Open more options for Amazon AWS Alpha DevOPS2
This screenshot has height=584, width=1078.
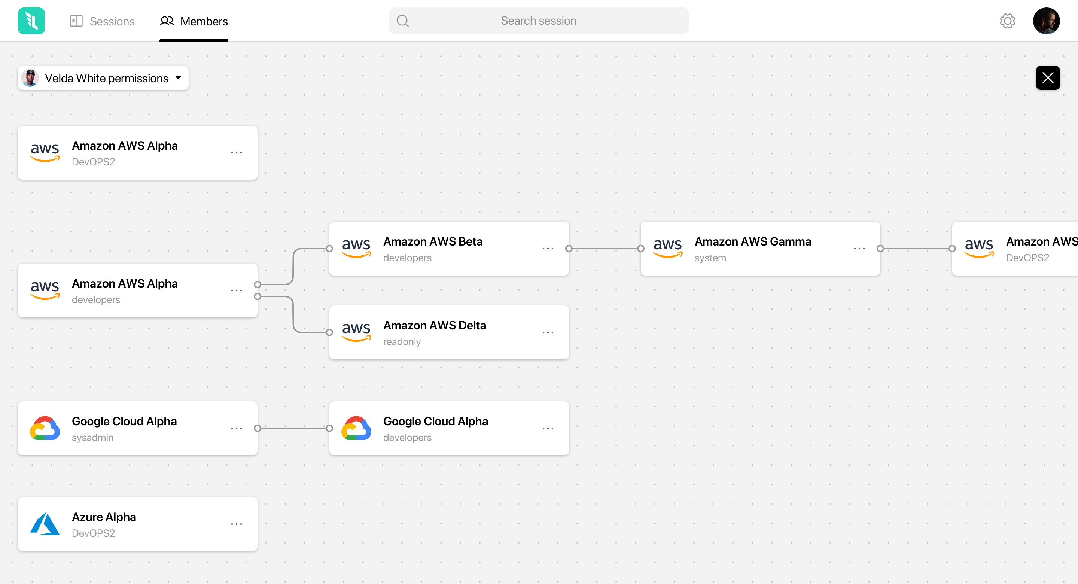pyautogui.click(x=237, y=153)
